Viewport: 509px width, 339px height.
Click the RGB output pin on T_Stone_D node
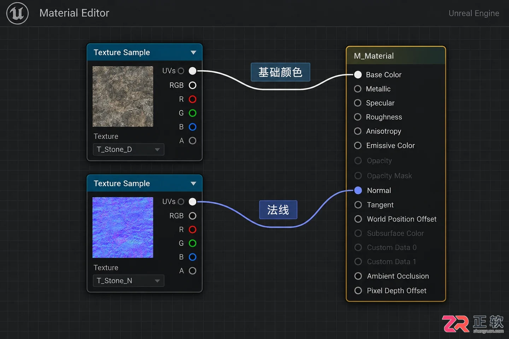pos(192,85)
